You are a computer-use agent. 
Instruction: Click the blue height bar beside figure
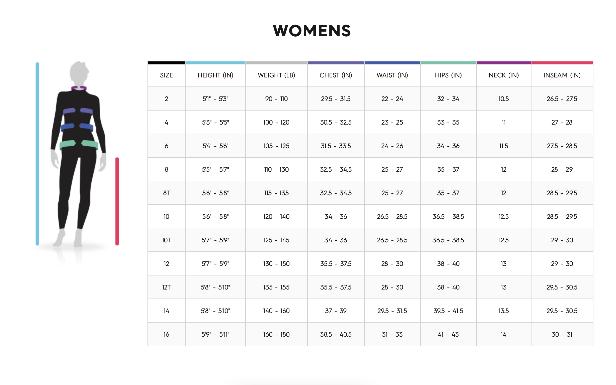pos(37,154)
